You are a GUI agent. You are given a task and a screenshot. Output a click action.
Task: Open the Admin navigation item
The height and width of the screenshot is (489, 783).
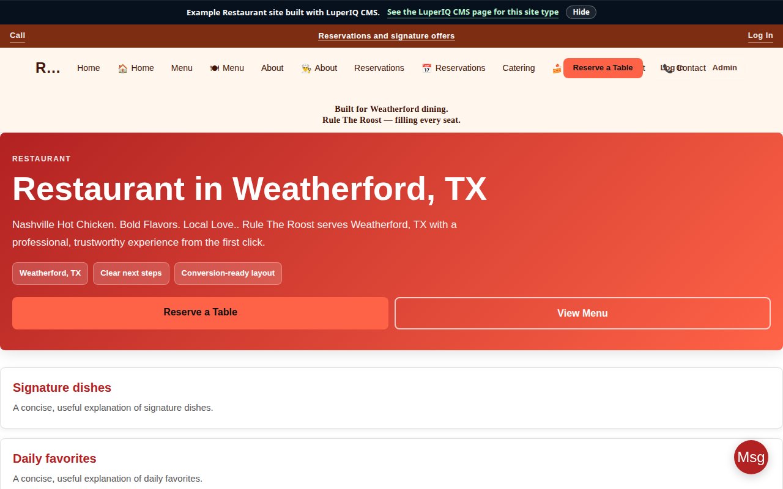click(x=724, y=68)
